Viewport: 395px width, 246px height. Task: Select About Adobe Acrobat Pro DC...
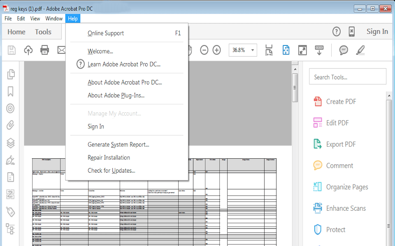(127, 82)
